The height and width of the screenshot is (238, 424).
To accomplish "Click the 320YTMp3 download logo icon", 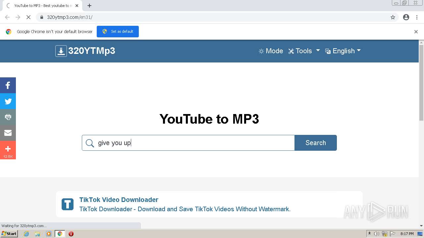I will click(61, 51).
